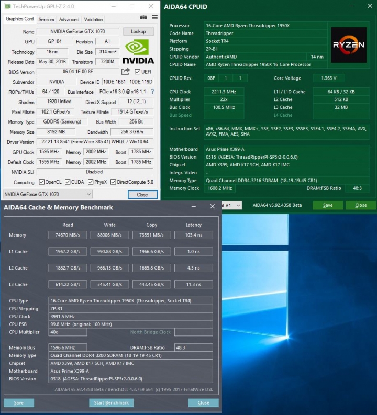
Task: Switch to the Advanced tab
Action: (x=69, y=19)
